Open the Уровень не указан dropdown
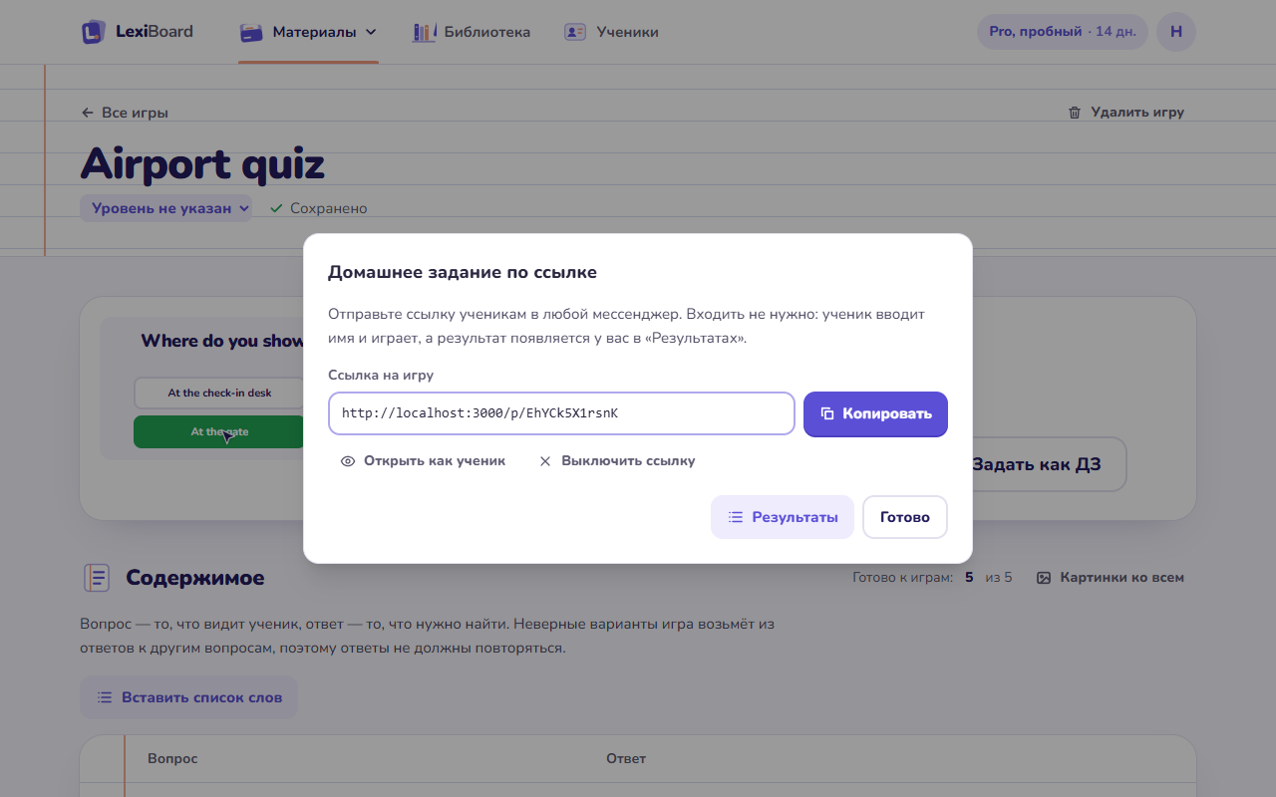Screen dimensions: 1276x797 (x=165, y=208)
